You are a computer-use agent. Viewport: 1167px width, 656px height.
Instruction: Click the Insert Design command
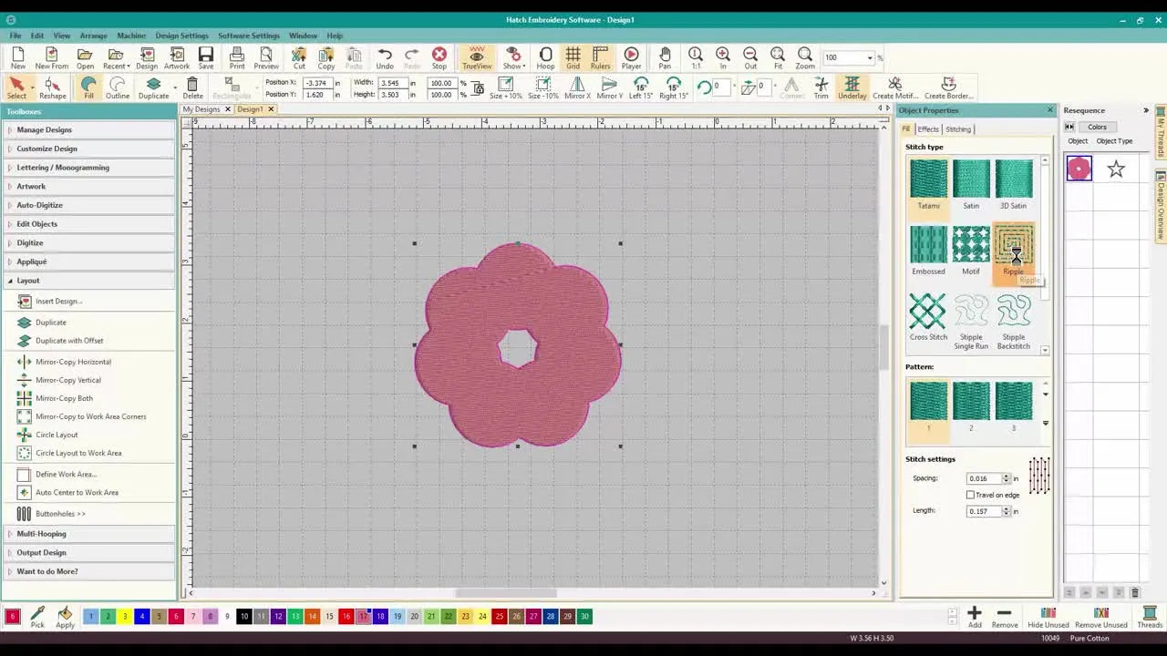pos(57,301)
